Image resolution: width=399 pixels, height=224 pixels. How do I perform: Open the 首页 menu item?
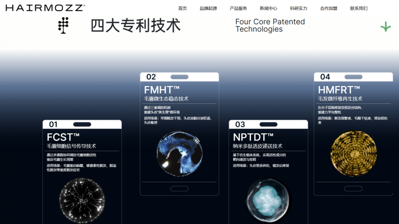(x=183, y=8)
